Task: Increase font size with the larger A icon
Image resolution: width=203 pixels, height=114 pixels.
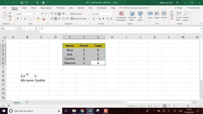Action: pyautogui.click(x=42, y=14)
